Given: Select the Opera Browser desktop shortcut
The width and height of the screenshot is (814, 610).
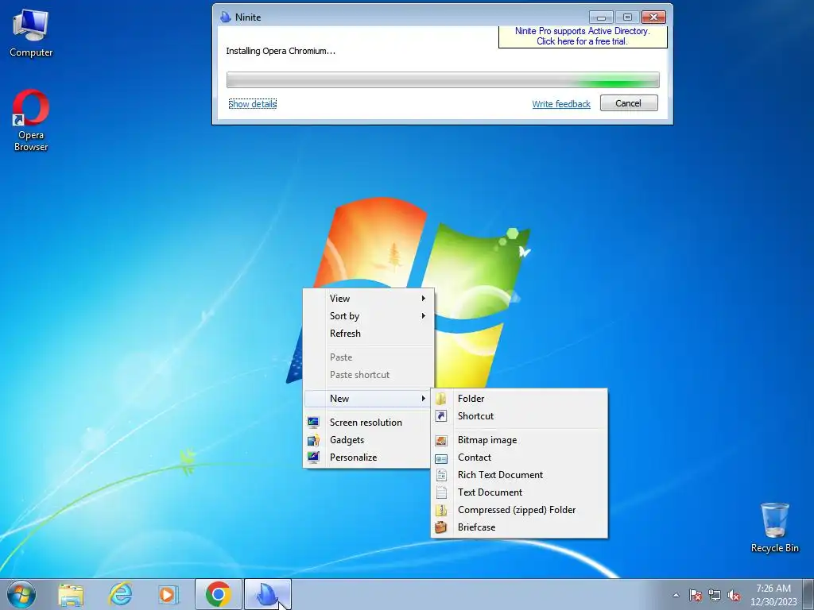Looking at the screenshot, I should point(31,121).
